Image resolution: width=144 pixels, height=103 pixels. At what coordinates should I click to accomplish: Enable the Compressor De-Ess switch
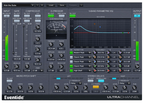tap(38, 21)
